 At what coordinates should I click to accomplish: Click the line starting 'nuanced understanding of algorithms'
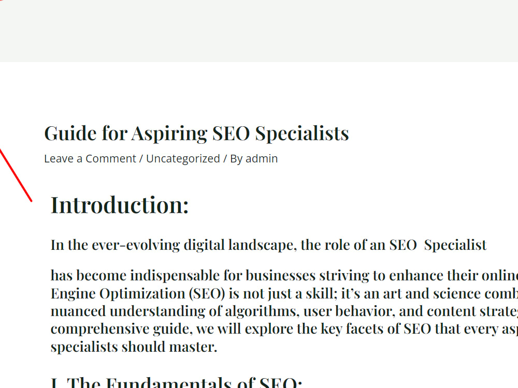click(x=284, y=311)
